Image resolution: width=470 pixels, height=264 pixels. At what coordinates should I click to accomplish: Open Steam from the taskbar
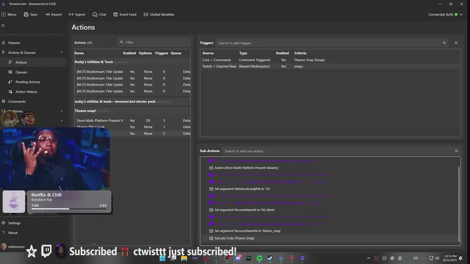click(270, 258)
